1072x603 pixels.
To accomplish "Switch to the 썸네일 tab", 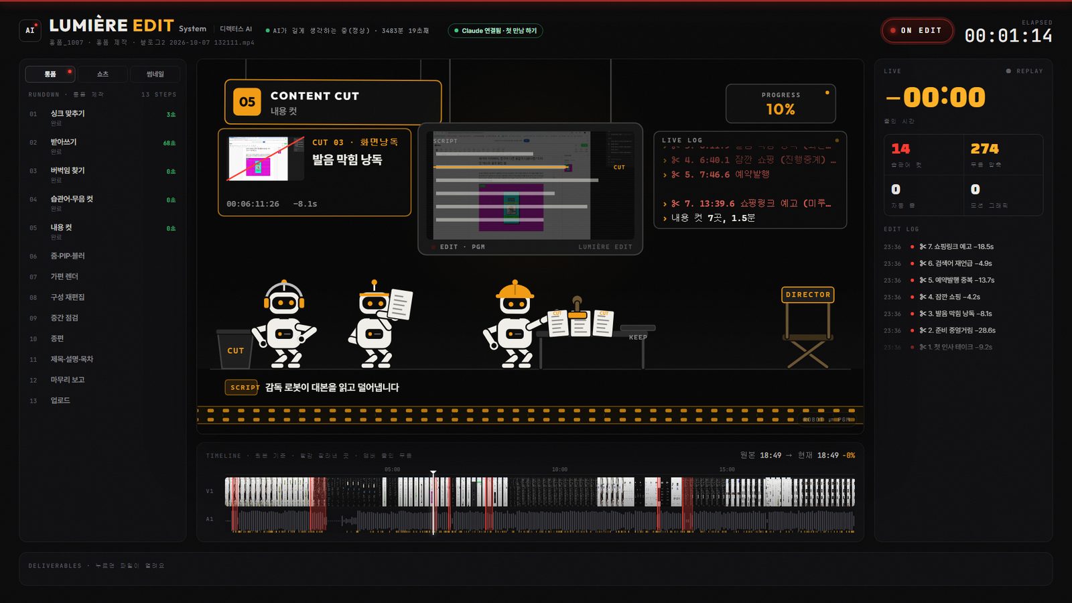I will (155, 74).
